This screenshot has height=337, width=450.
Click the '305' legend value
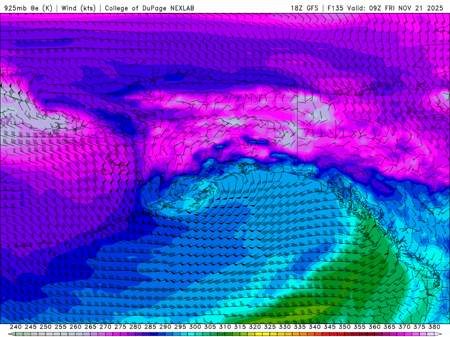coord(210,327)
